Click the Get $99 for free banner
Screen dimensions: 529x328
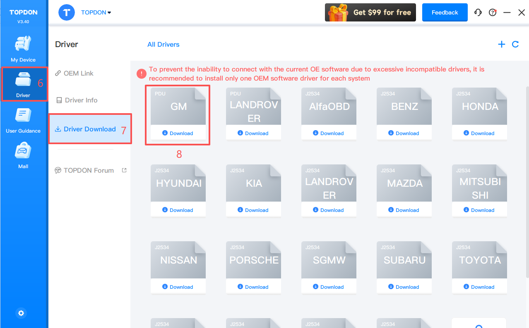[x=370, y=12]
